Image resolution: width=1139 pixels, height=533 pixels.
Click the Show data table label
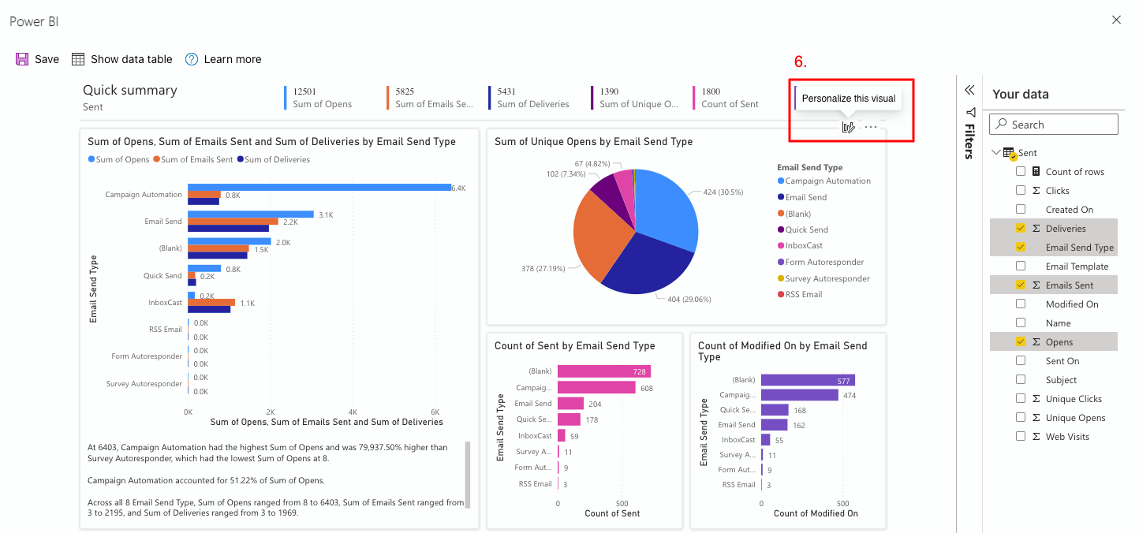[x=131, y=59]
